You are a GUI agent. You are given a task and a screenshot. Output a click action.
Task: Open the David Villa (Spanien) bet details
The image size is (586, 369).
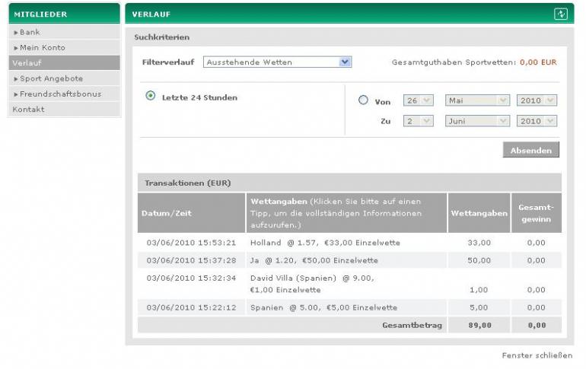pyautogui.click(x=312, y=284)
